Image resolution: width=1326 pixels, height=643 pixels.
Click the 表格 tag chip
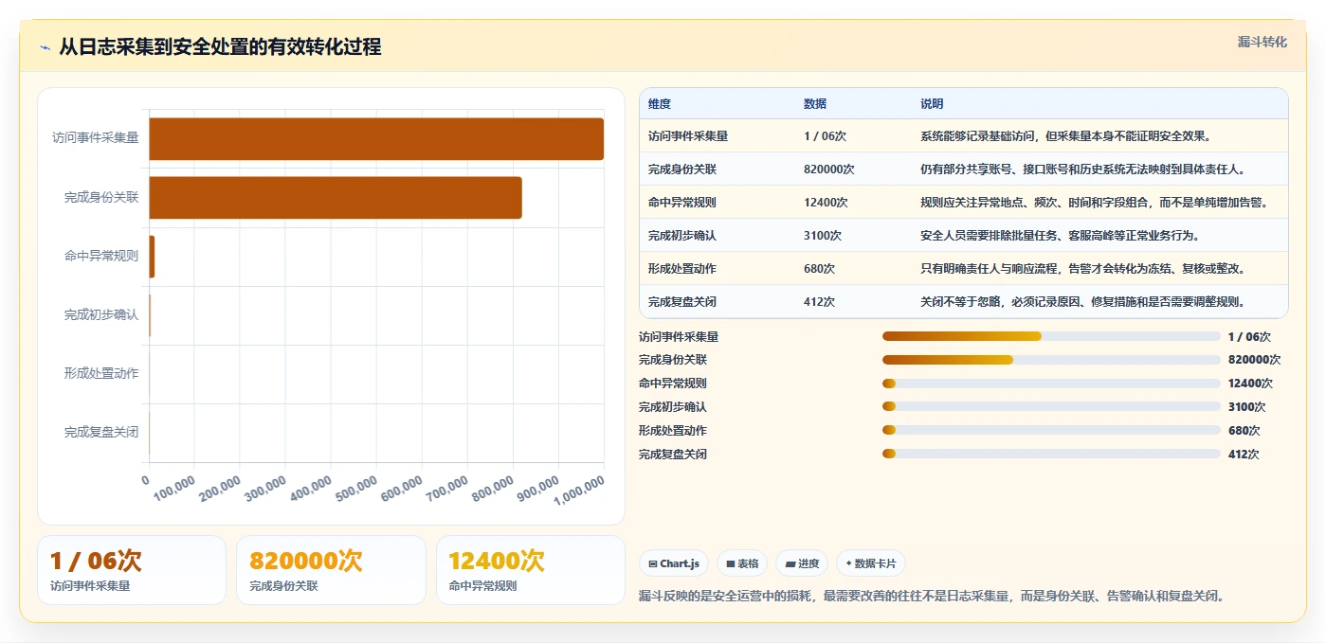point(742,563)
